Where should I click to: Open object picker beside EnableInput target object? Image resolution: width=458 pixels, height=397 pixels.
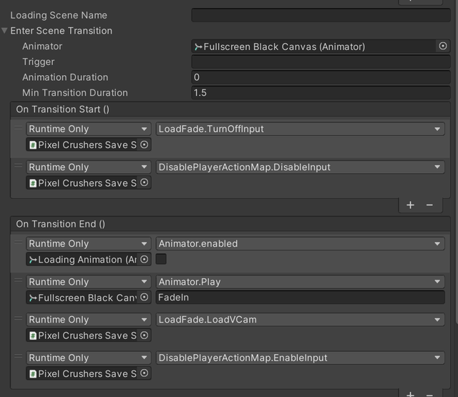[x=144, y=373]
